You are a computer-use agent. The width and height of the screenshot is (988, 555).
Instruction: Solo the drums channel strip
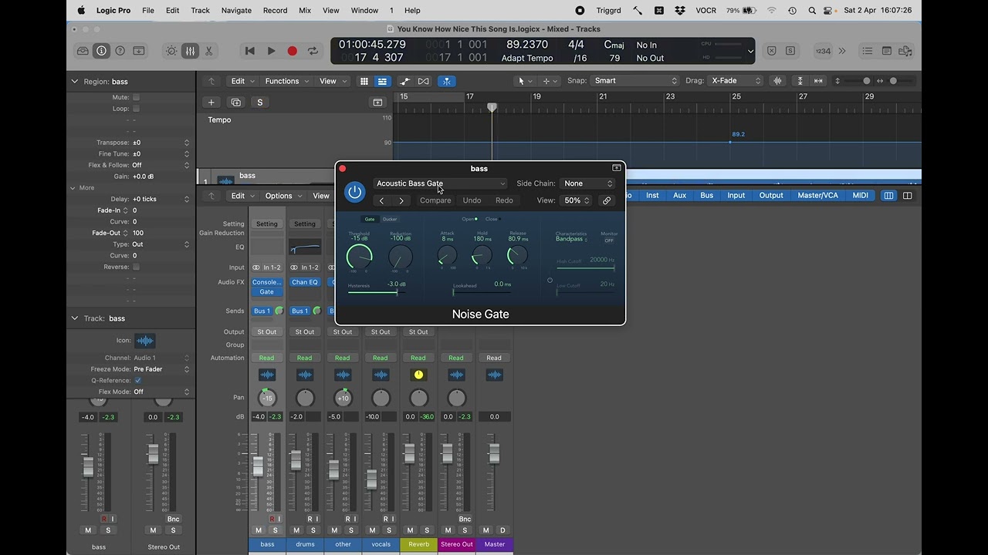[313, 530]
